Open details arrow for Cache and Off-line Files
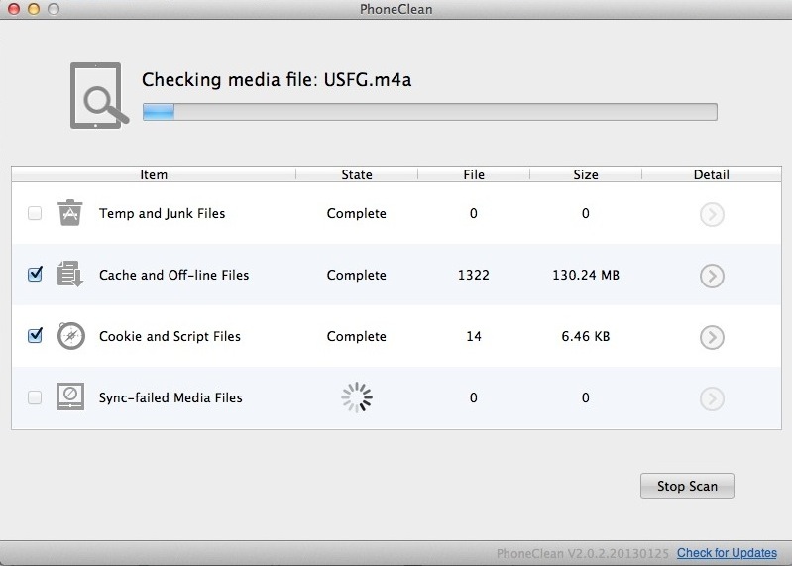This screenshot has width=792, height=566. pos(711,276)
